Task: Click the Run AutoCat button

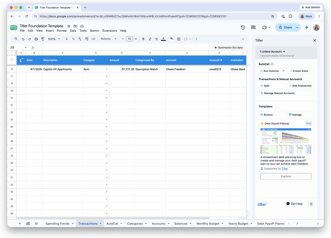Action: pos(269,71)
